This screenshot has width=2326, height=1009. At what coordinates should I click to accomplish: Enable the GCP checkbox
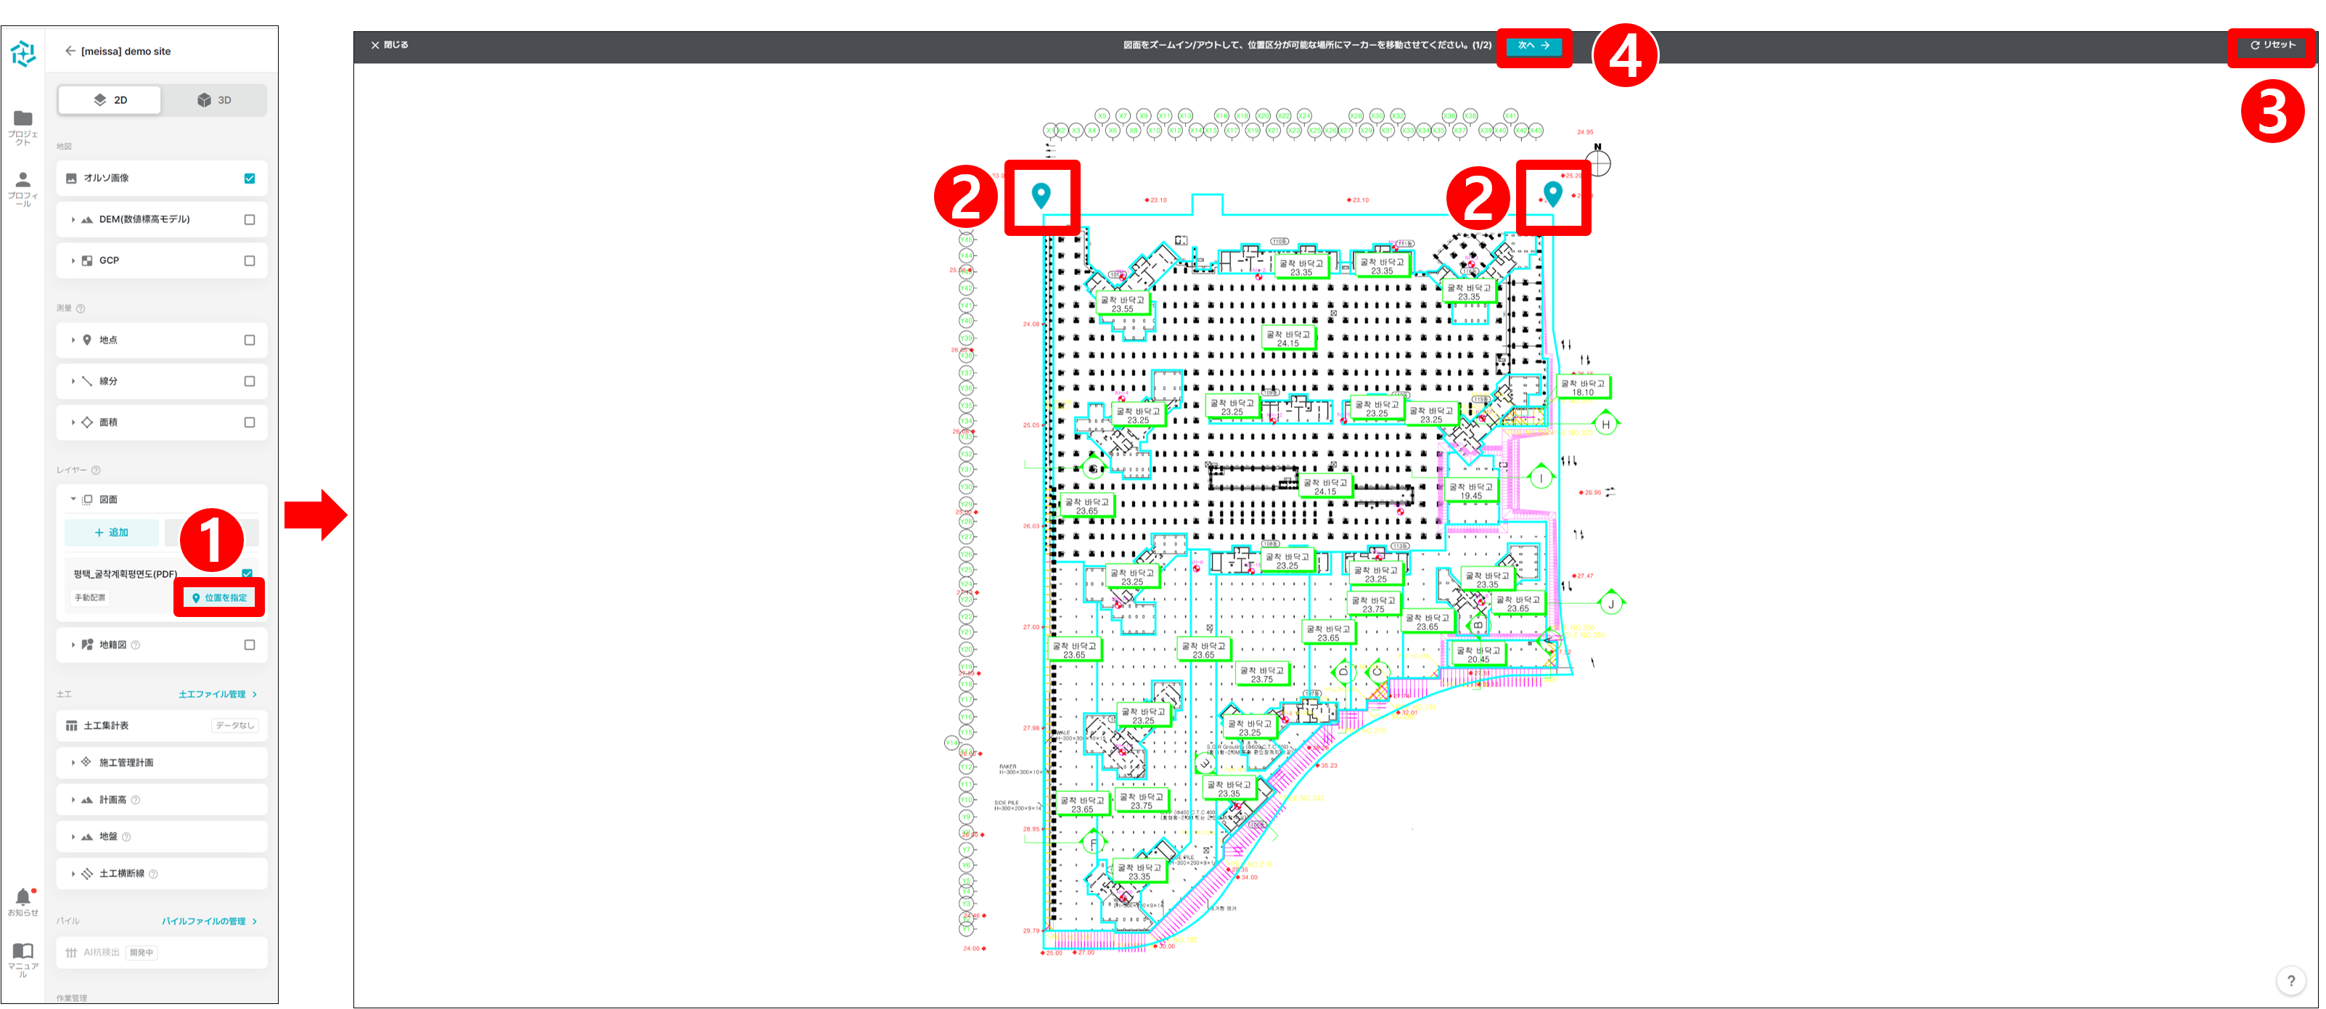coord(249,261)
